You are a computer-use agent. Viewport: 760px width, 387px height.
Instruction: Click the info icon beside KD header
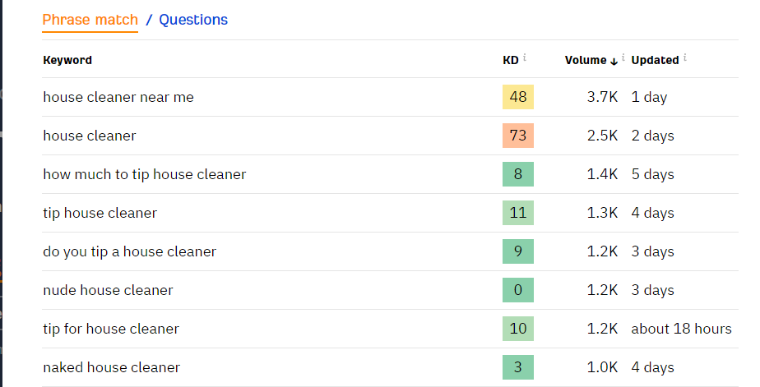click(x=525, y=58)
